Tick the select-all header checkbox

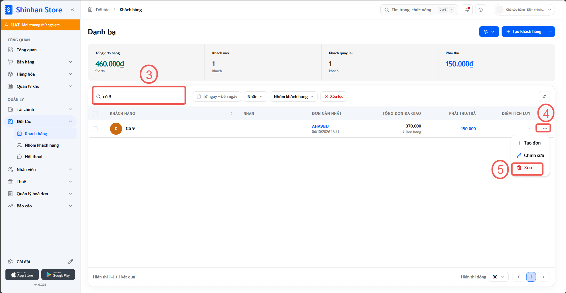click(95, 114)
